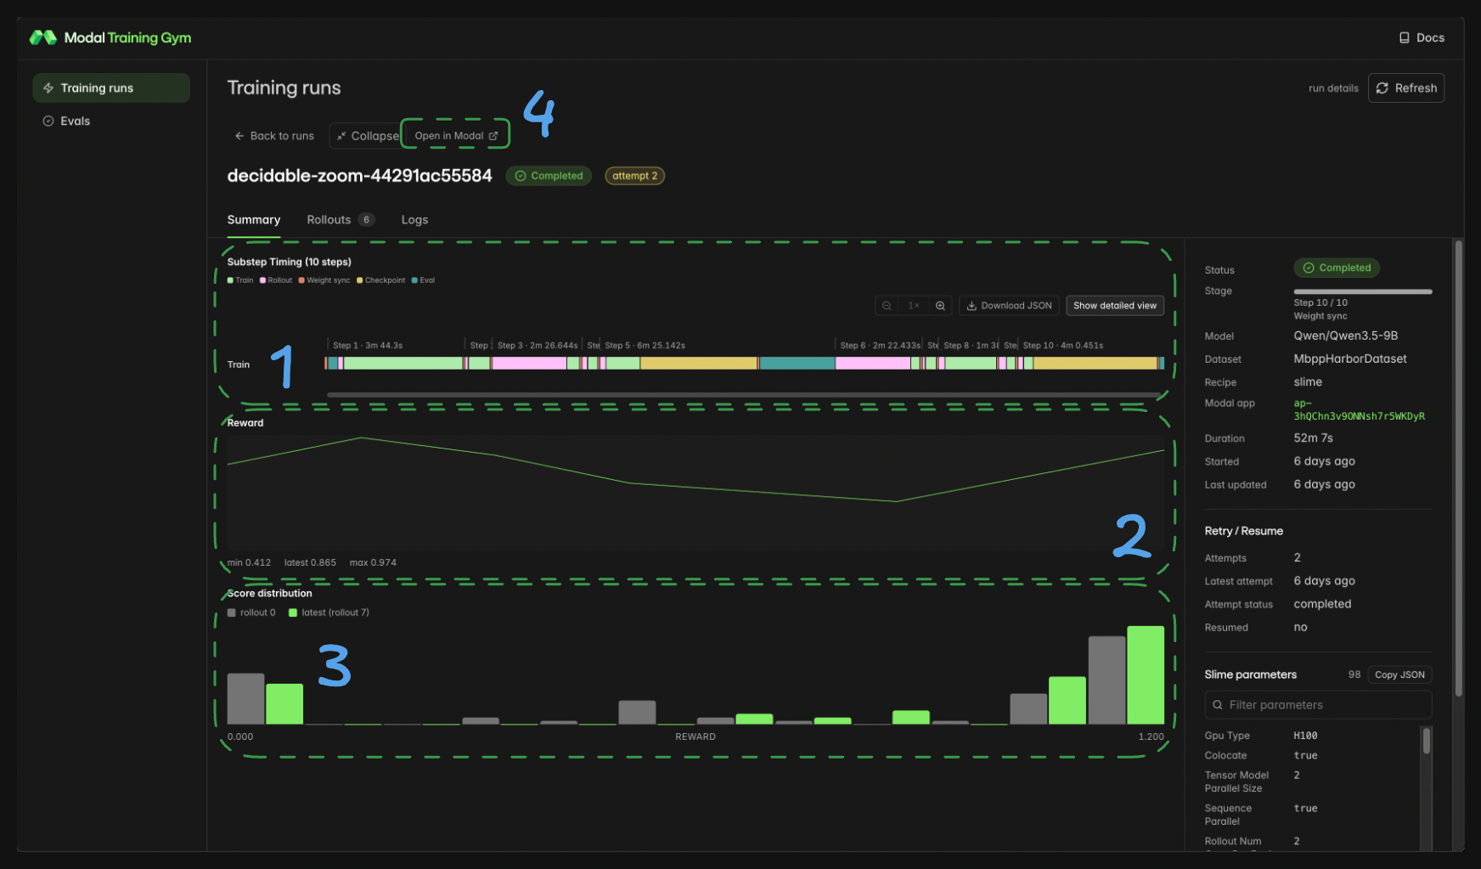Switch to the Summary tab

pos(254,219)
